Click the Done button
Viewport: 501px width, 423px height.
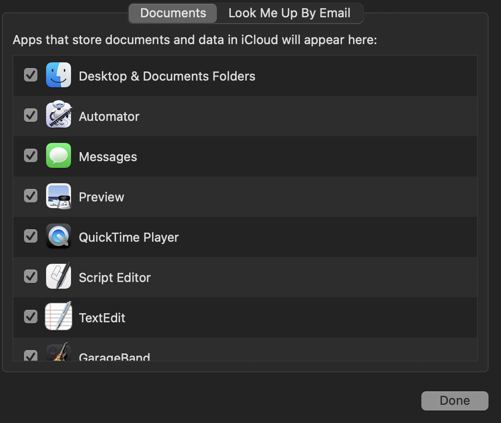[454, 400]
